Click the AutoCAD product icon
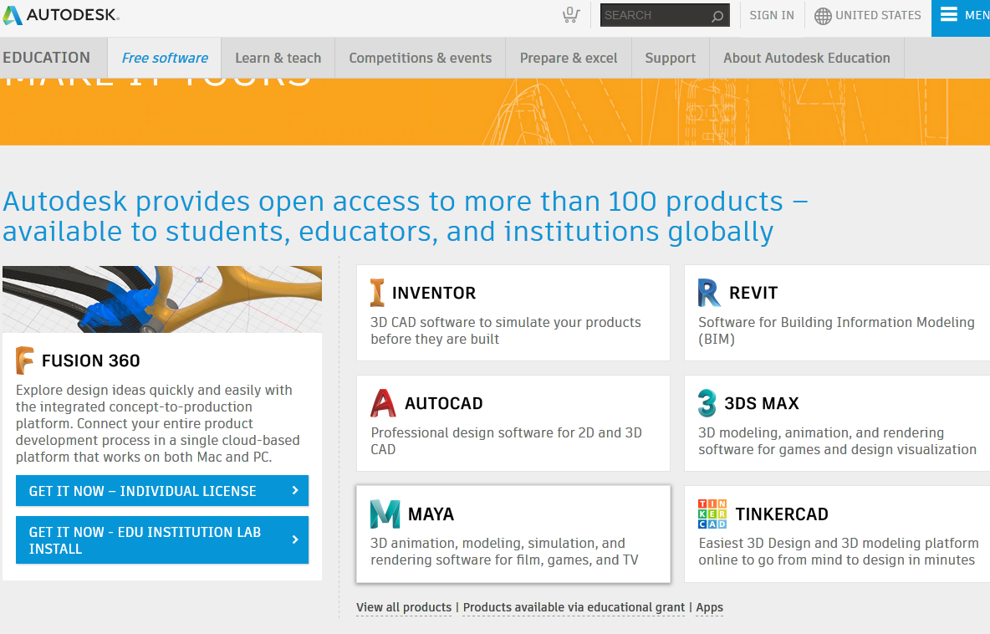This screenshot has height=634, width=990. (383, 403)
